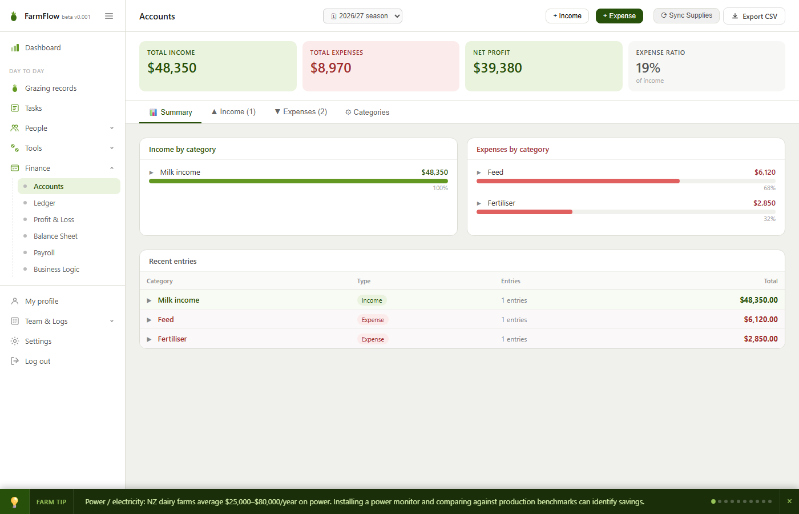Viewport: 799px width, 514px height.
Task: Click the Milk income progress bar
Action: 298,181
